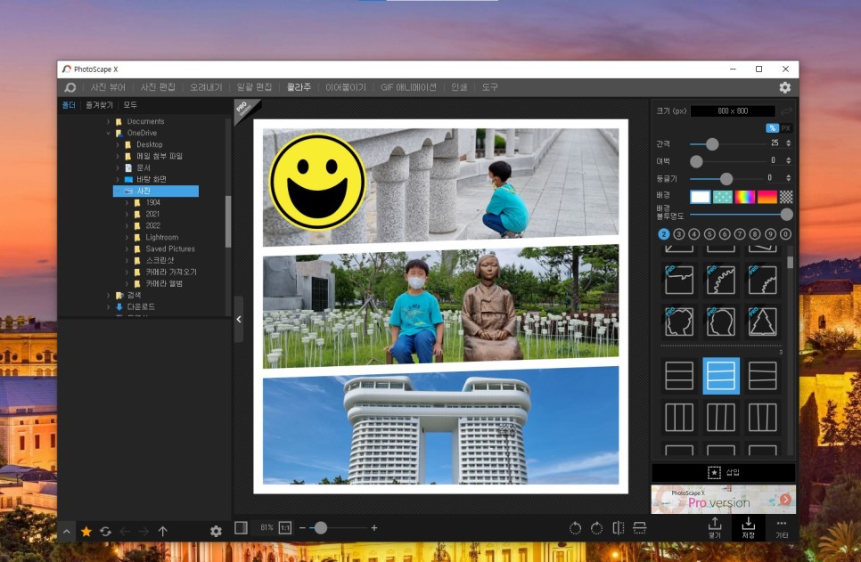Select the highlighted slanted three-row layout
This screenshot has width=861, height=562.
[x=721, y=376]
